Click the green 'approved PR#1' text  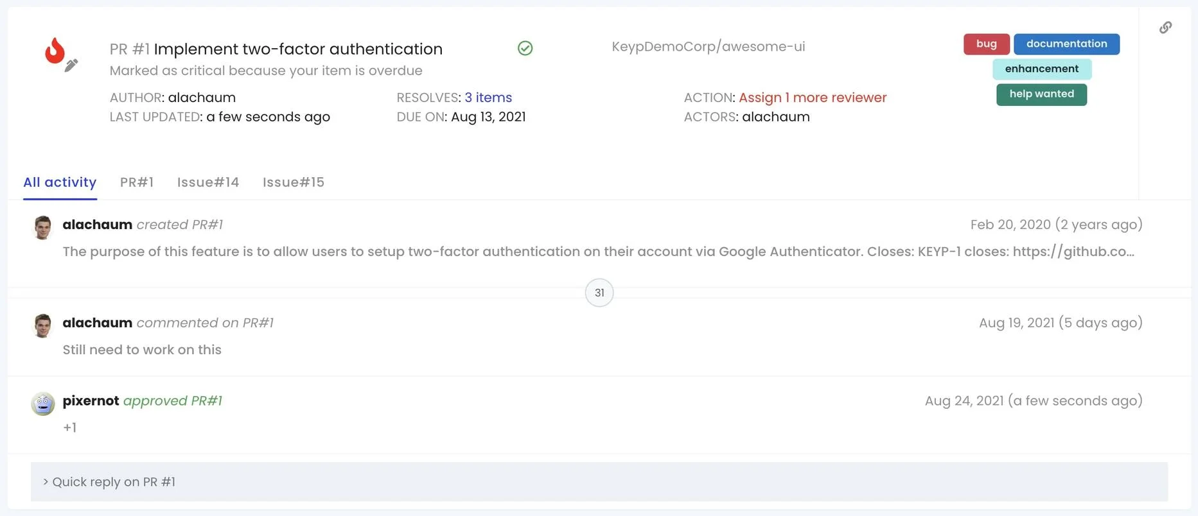click(173, 400)
